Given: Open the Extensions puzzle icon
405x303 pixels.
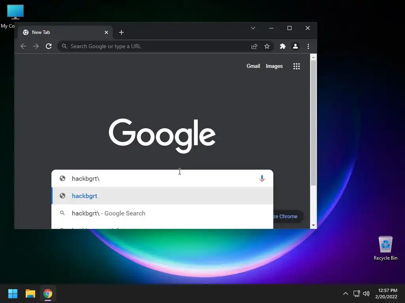Looking at the screenshot, I should [x=282, y=46].
